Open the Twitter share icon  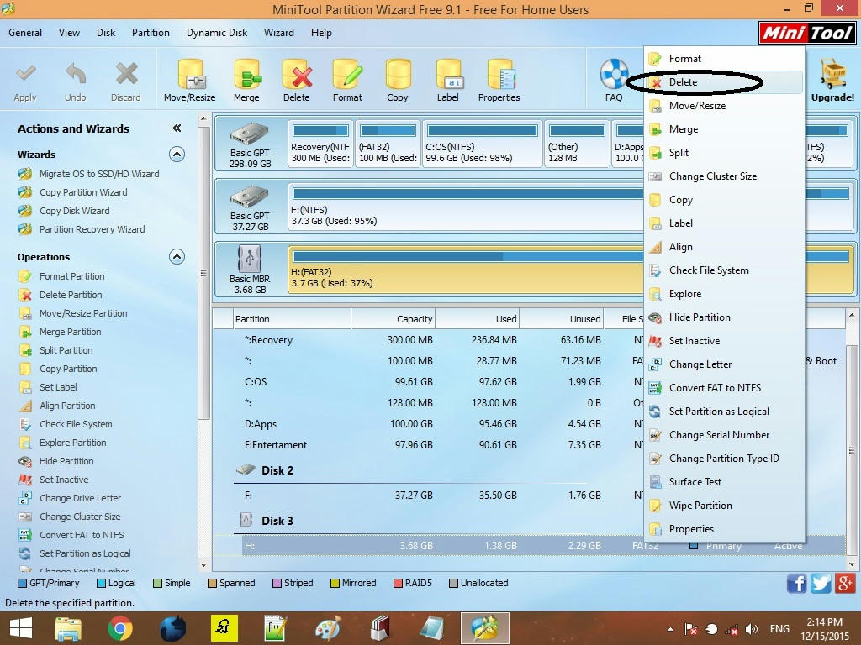click(821, 584)
